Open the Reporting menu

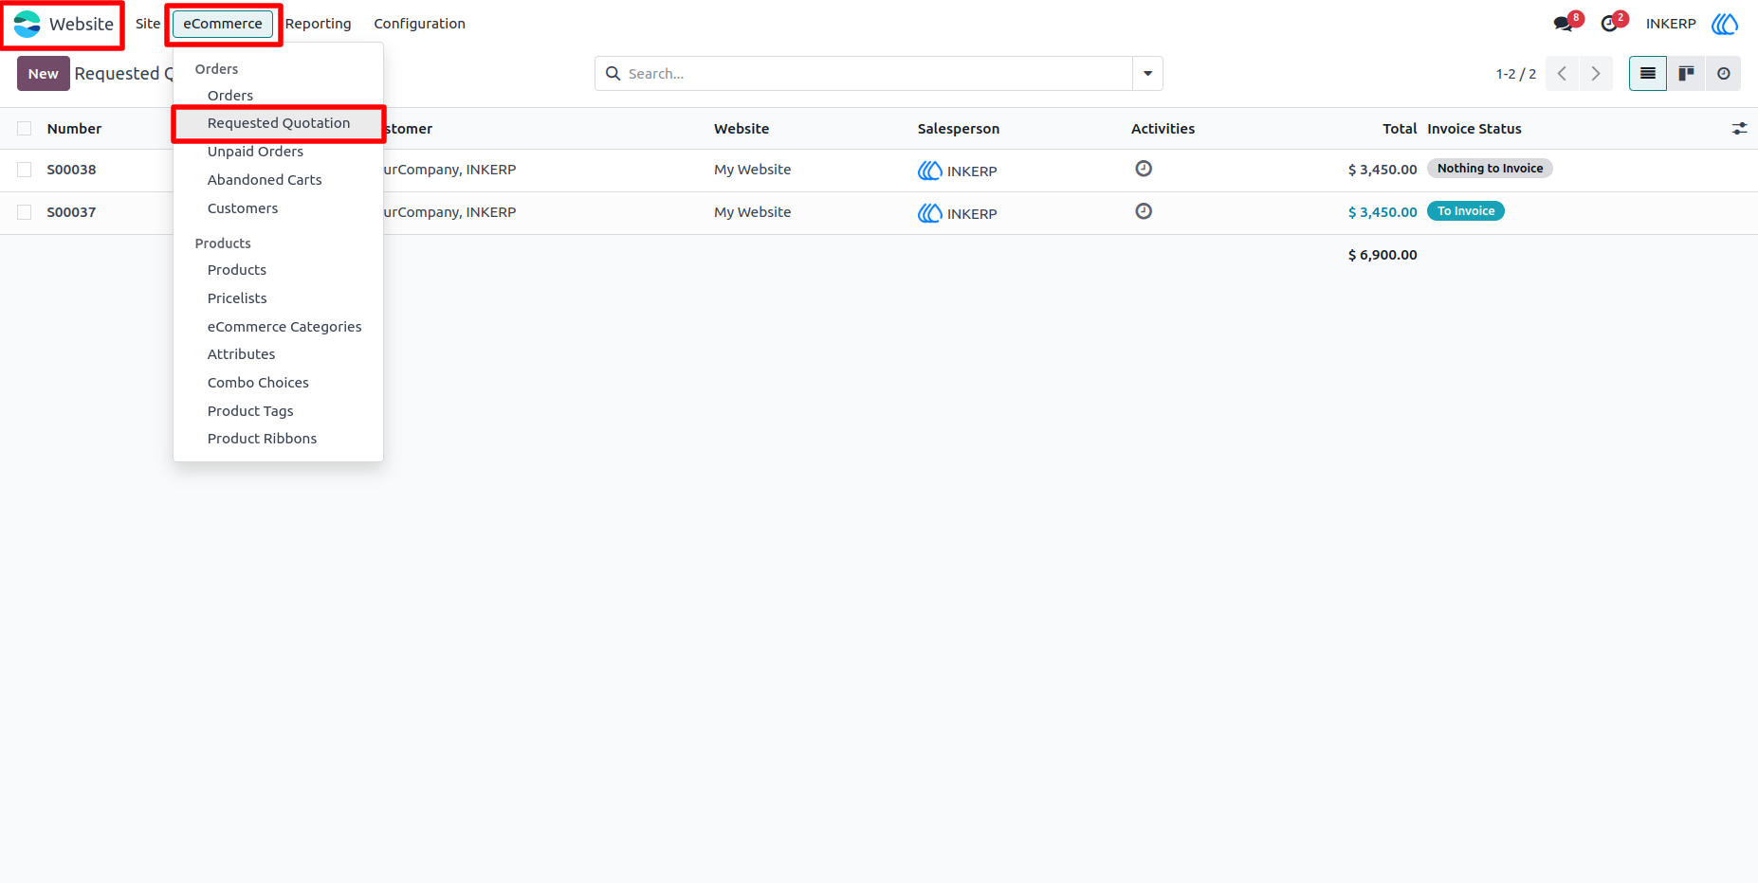[319, 24]
